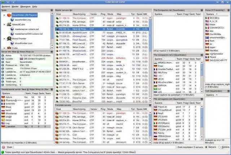The image size is (231, 155).
Task: Close The-Conquerors.net panel at top
Action: [202, 10]
